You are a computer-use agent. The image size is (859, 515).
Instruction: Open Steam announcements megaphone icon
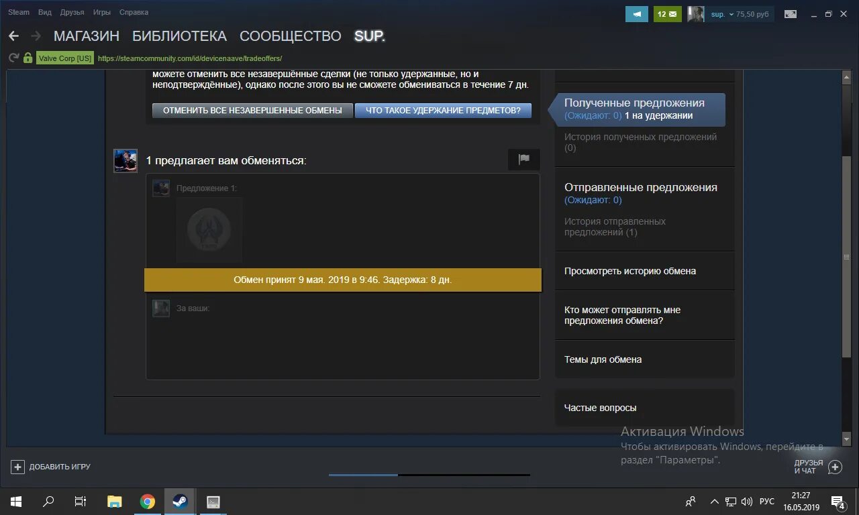click(x=637, y=14)
